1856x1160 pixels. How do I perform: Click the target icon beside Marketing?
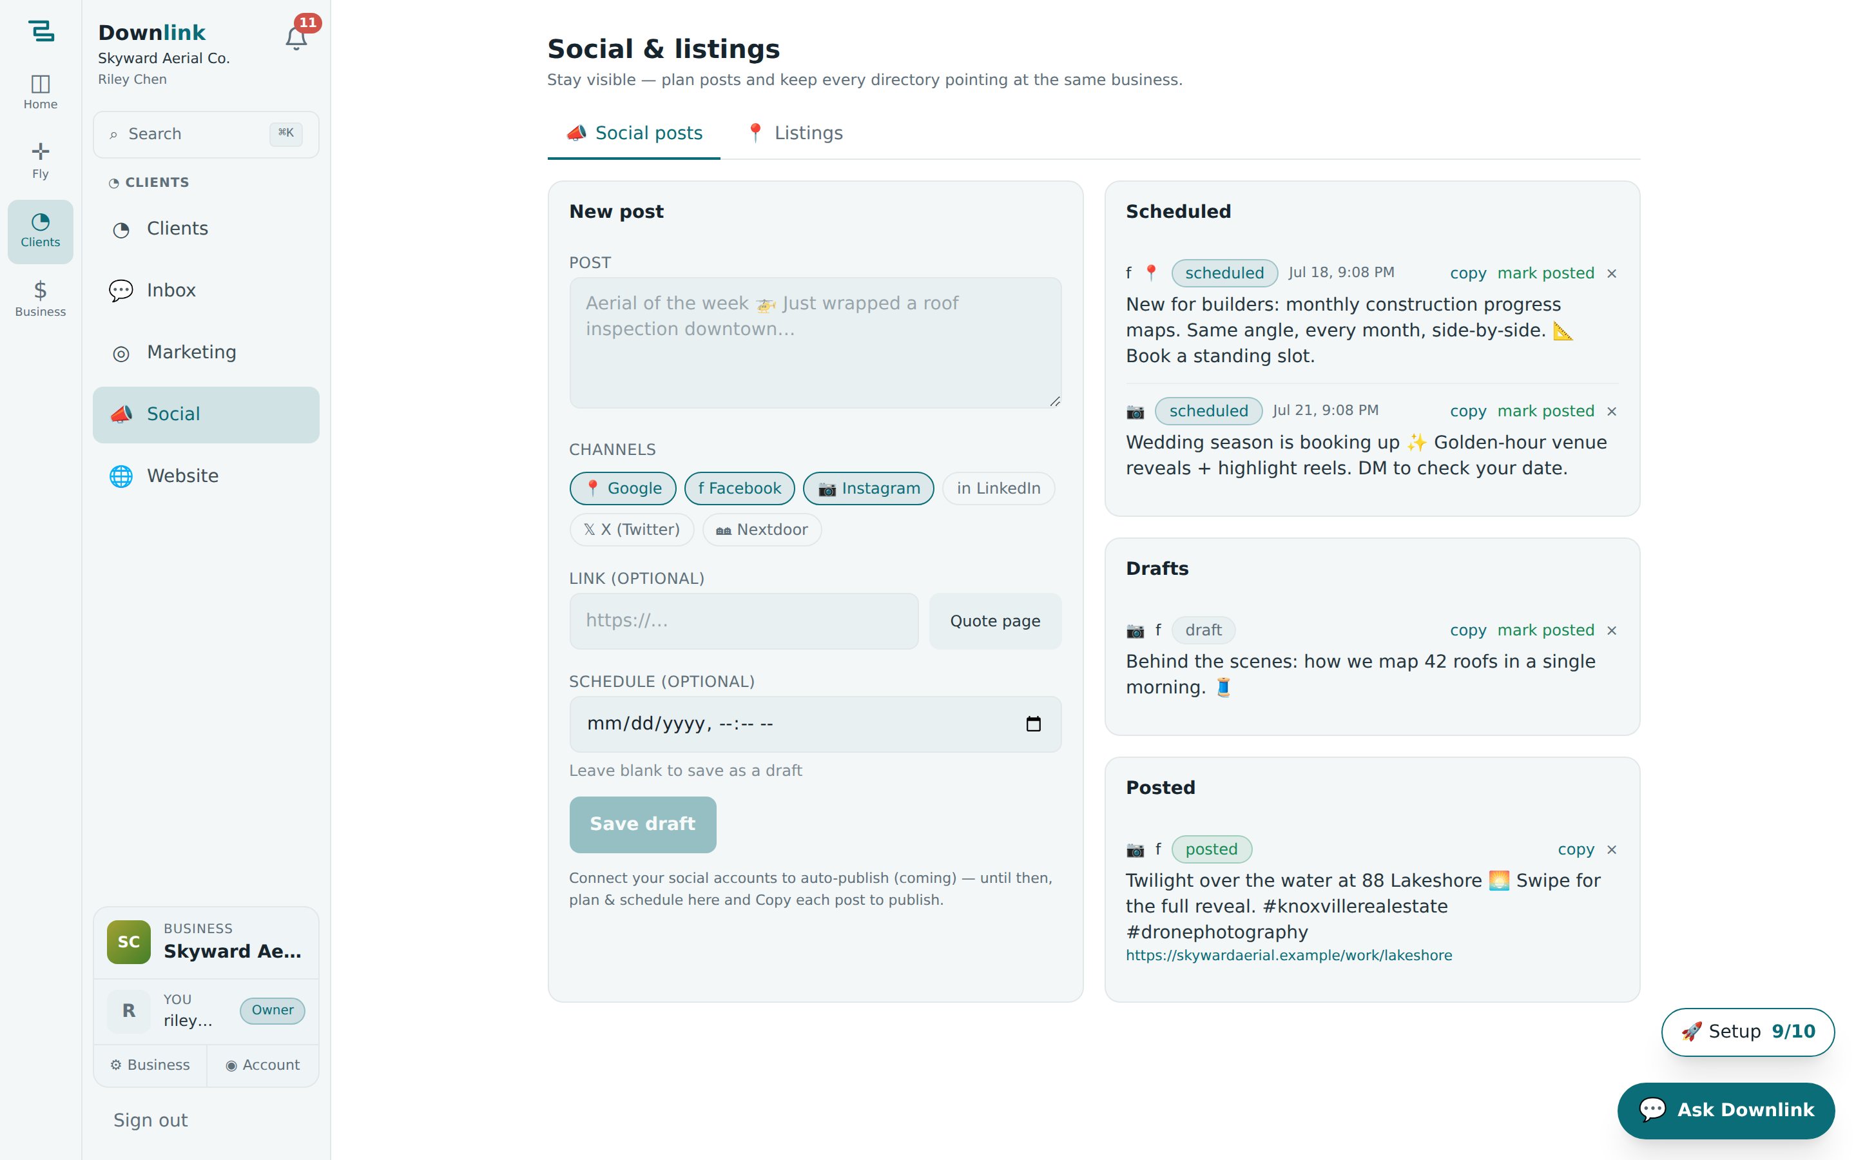pos(121,353)
